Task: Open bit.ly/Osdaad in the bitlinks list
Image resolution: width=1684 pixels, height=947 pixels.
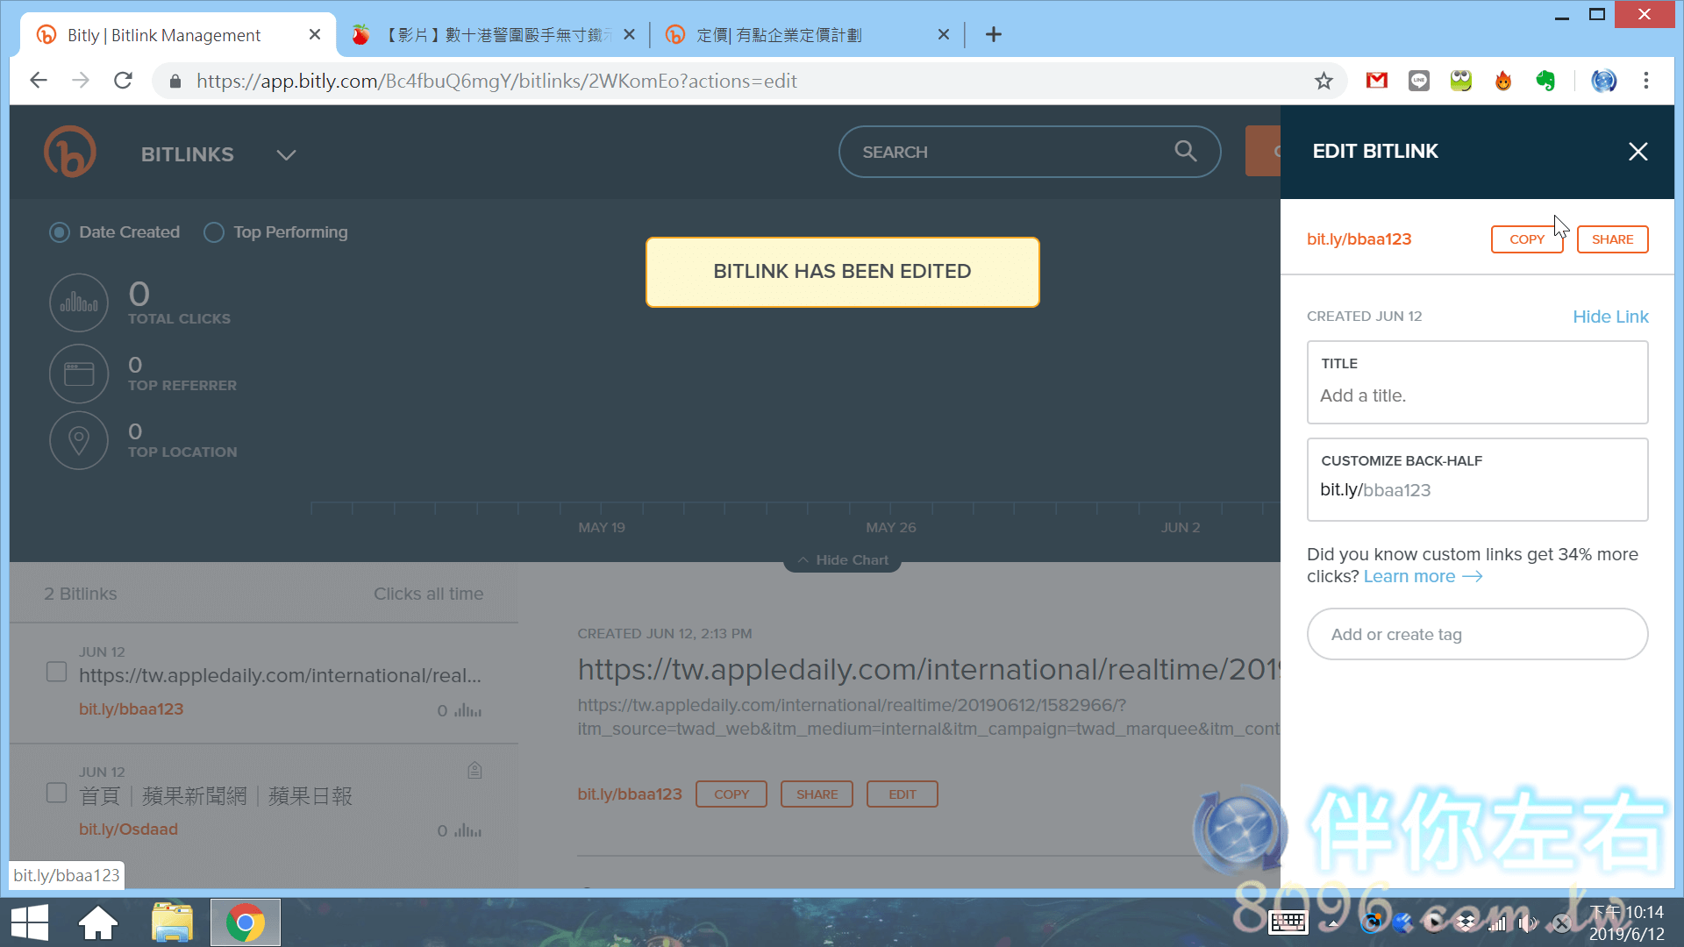Action: (128, 830)
